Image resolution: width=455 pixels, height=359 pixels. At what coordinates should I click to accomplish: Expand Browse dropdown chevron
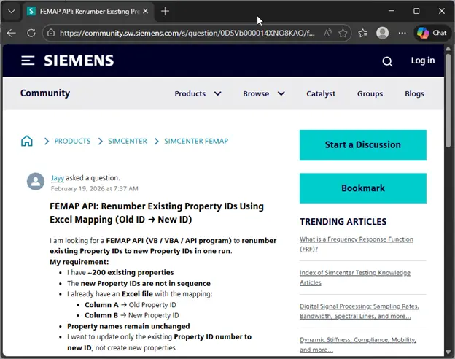point(281,93)
